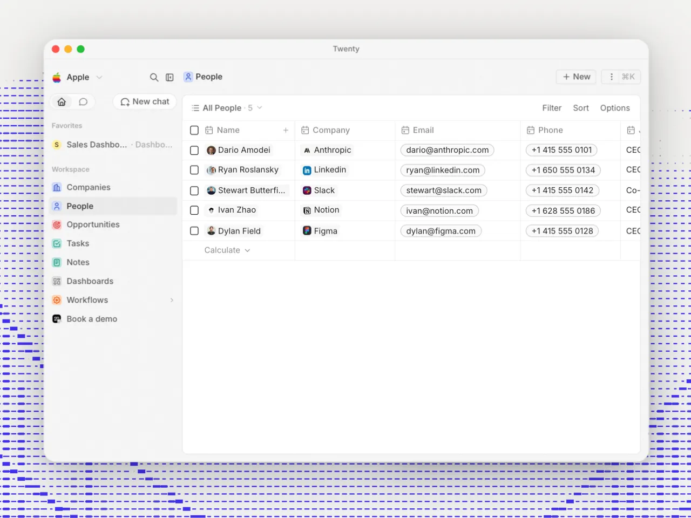Click the Anthropic company logo
The image size is (691, 518).
coord(307,150)
